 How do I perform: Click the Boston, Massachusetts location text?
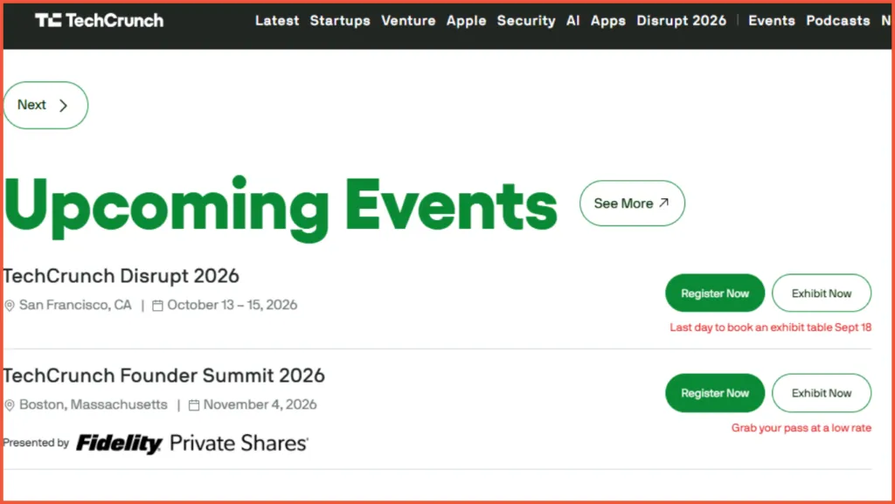[x=94, y=404]
